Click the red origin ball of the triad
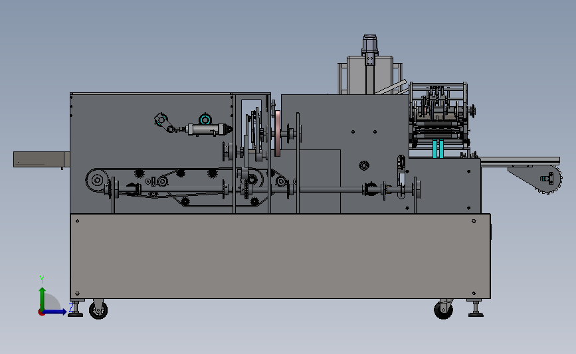The image size is (576, 354). pos(41,313)
